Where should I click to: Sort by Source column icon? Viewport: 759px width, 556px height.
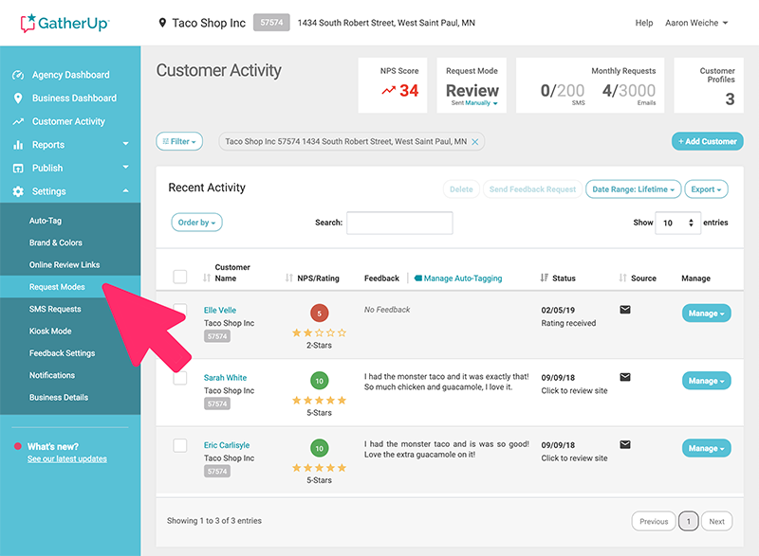point(622,278)
